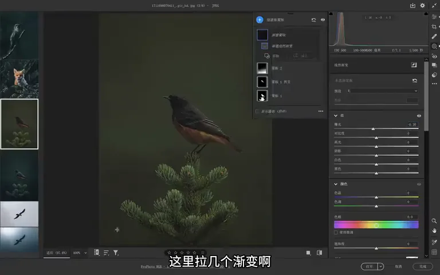Screen dimensions: 440x275
Task: Click the filmstrip toggle icon in bottom bar
Action: tap(96, 252)
